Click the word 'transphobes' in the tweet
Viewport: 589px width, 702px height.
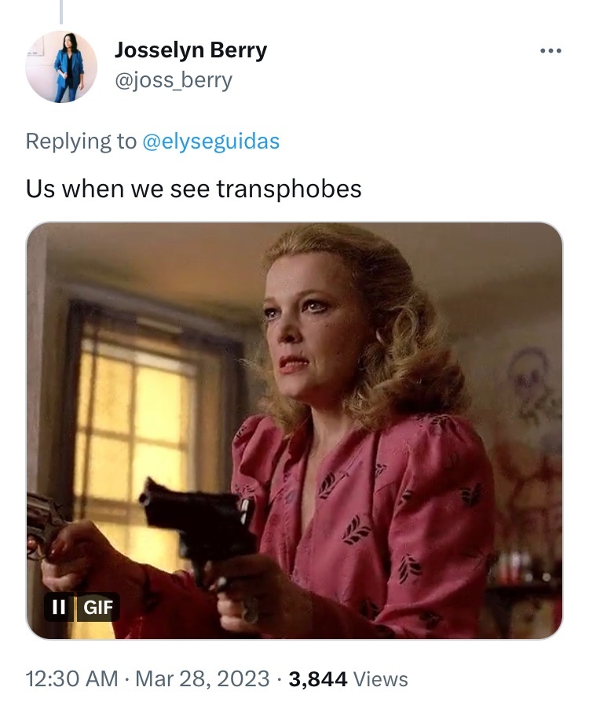pos(289,189)
